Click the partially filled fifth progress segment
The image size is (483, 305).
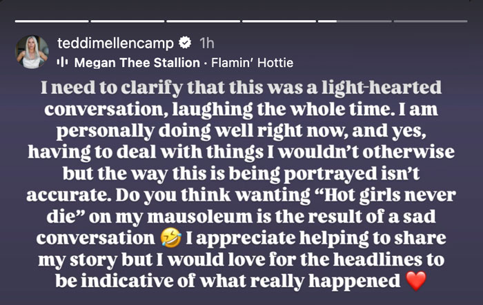355,21
